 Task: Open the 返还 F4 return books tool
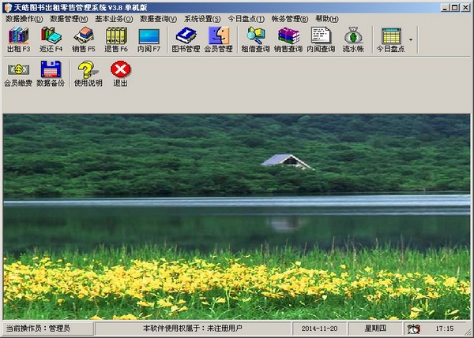pyautogui.click(x=51, y=39)
